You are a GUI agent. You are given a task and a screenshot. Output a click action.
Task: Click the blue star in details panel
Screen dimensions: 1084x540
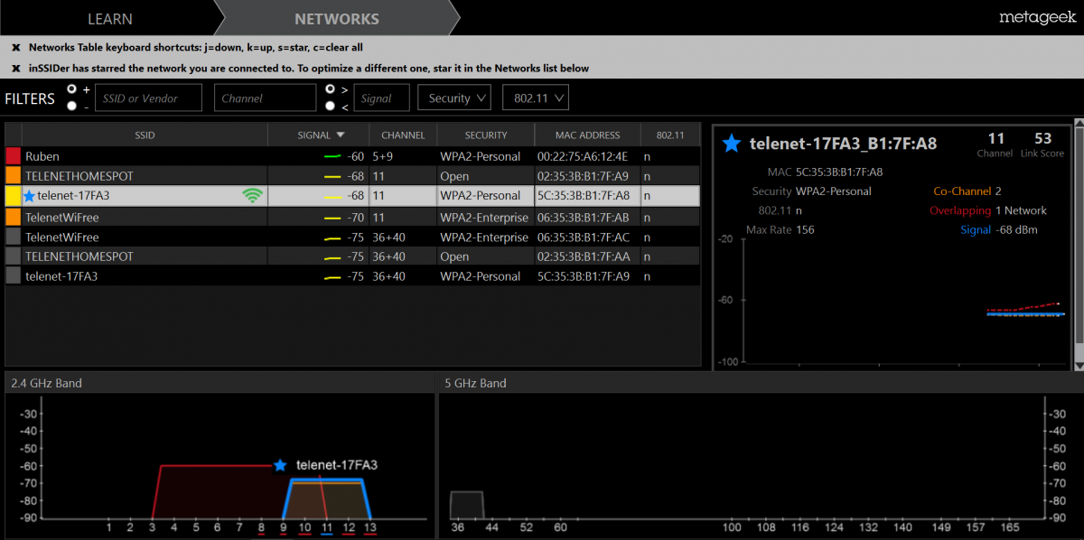point(732,143)
